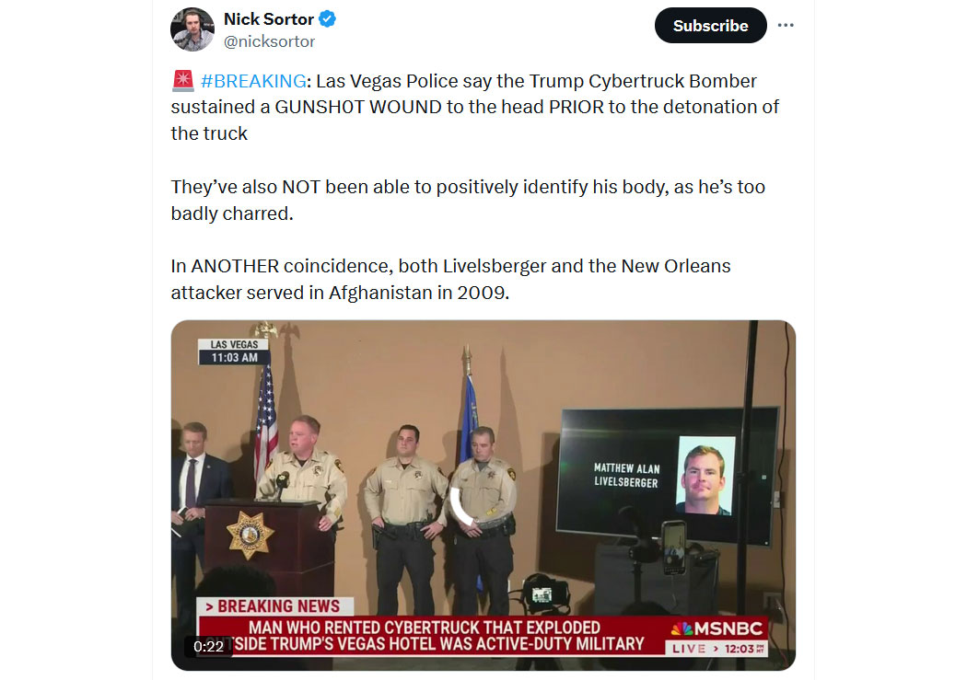Click the MSNBC peacock logo
967x680 pixels.
click(682, 628)
